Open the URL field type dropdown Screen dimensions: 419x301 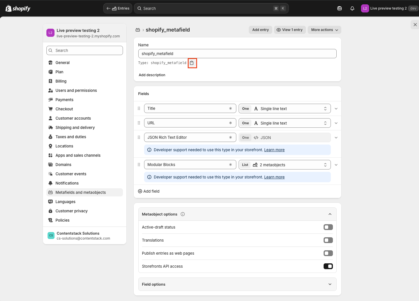(284, 123)
